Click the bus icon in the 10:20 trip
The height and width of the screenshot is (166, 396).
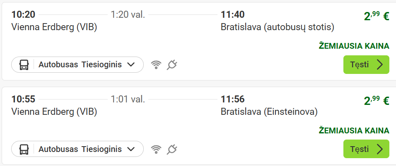(x=24, y=65)
